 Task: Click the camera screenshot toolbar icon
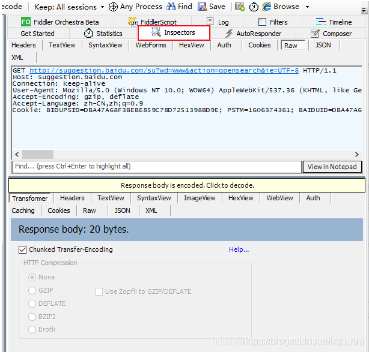[240, 7]
